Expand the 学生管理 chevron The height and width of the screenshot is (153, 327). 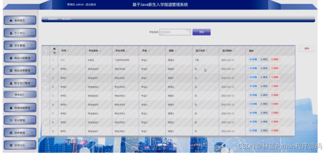pyautogui.click(x=32, y=45)
